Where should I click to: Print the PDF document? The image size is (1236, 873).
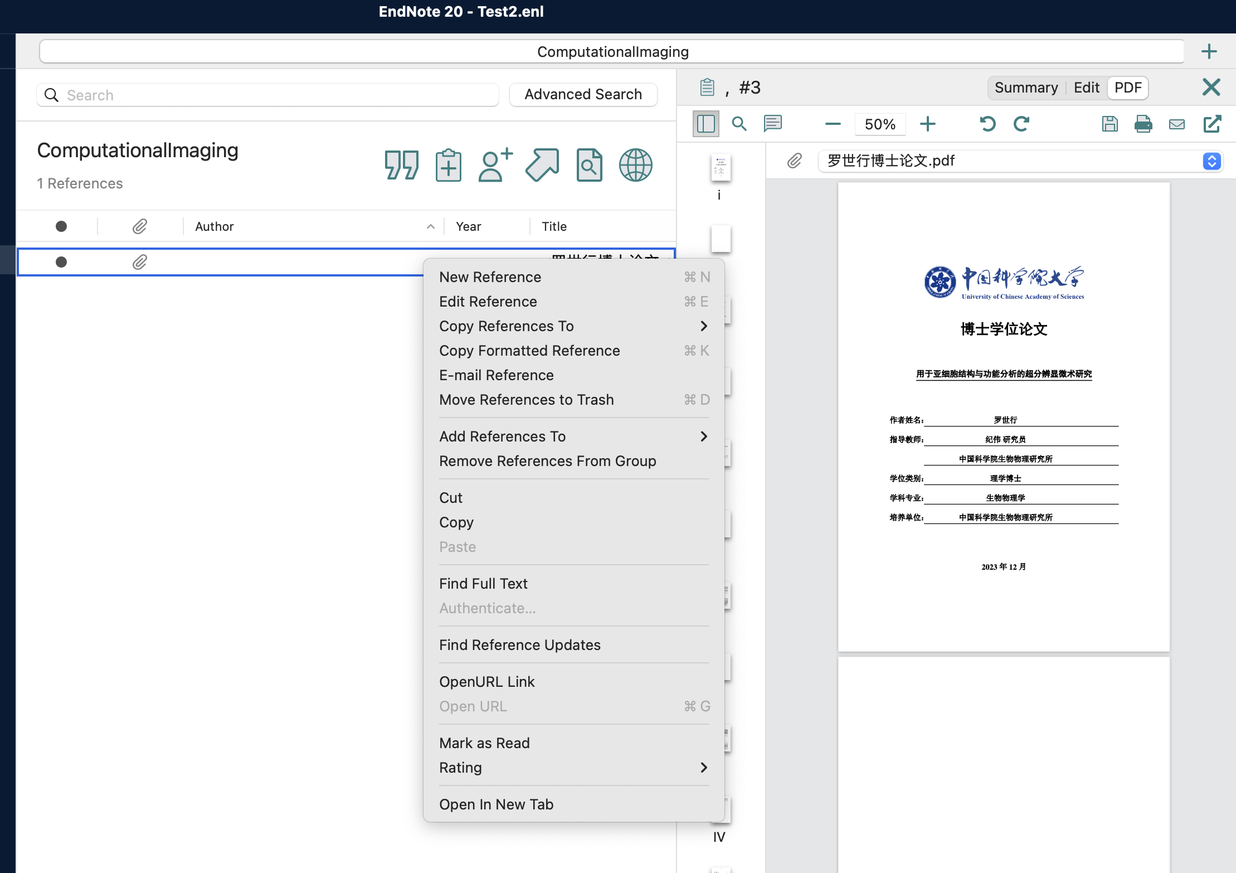(1143, 124)
